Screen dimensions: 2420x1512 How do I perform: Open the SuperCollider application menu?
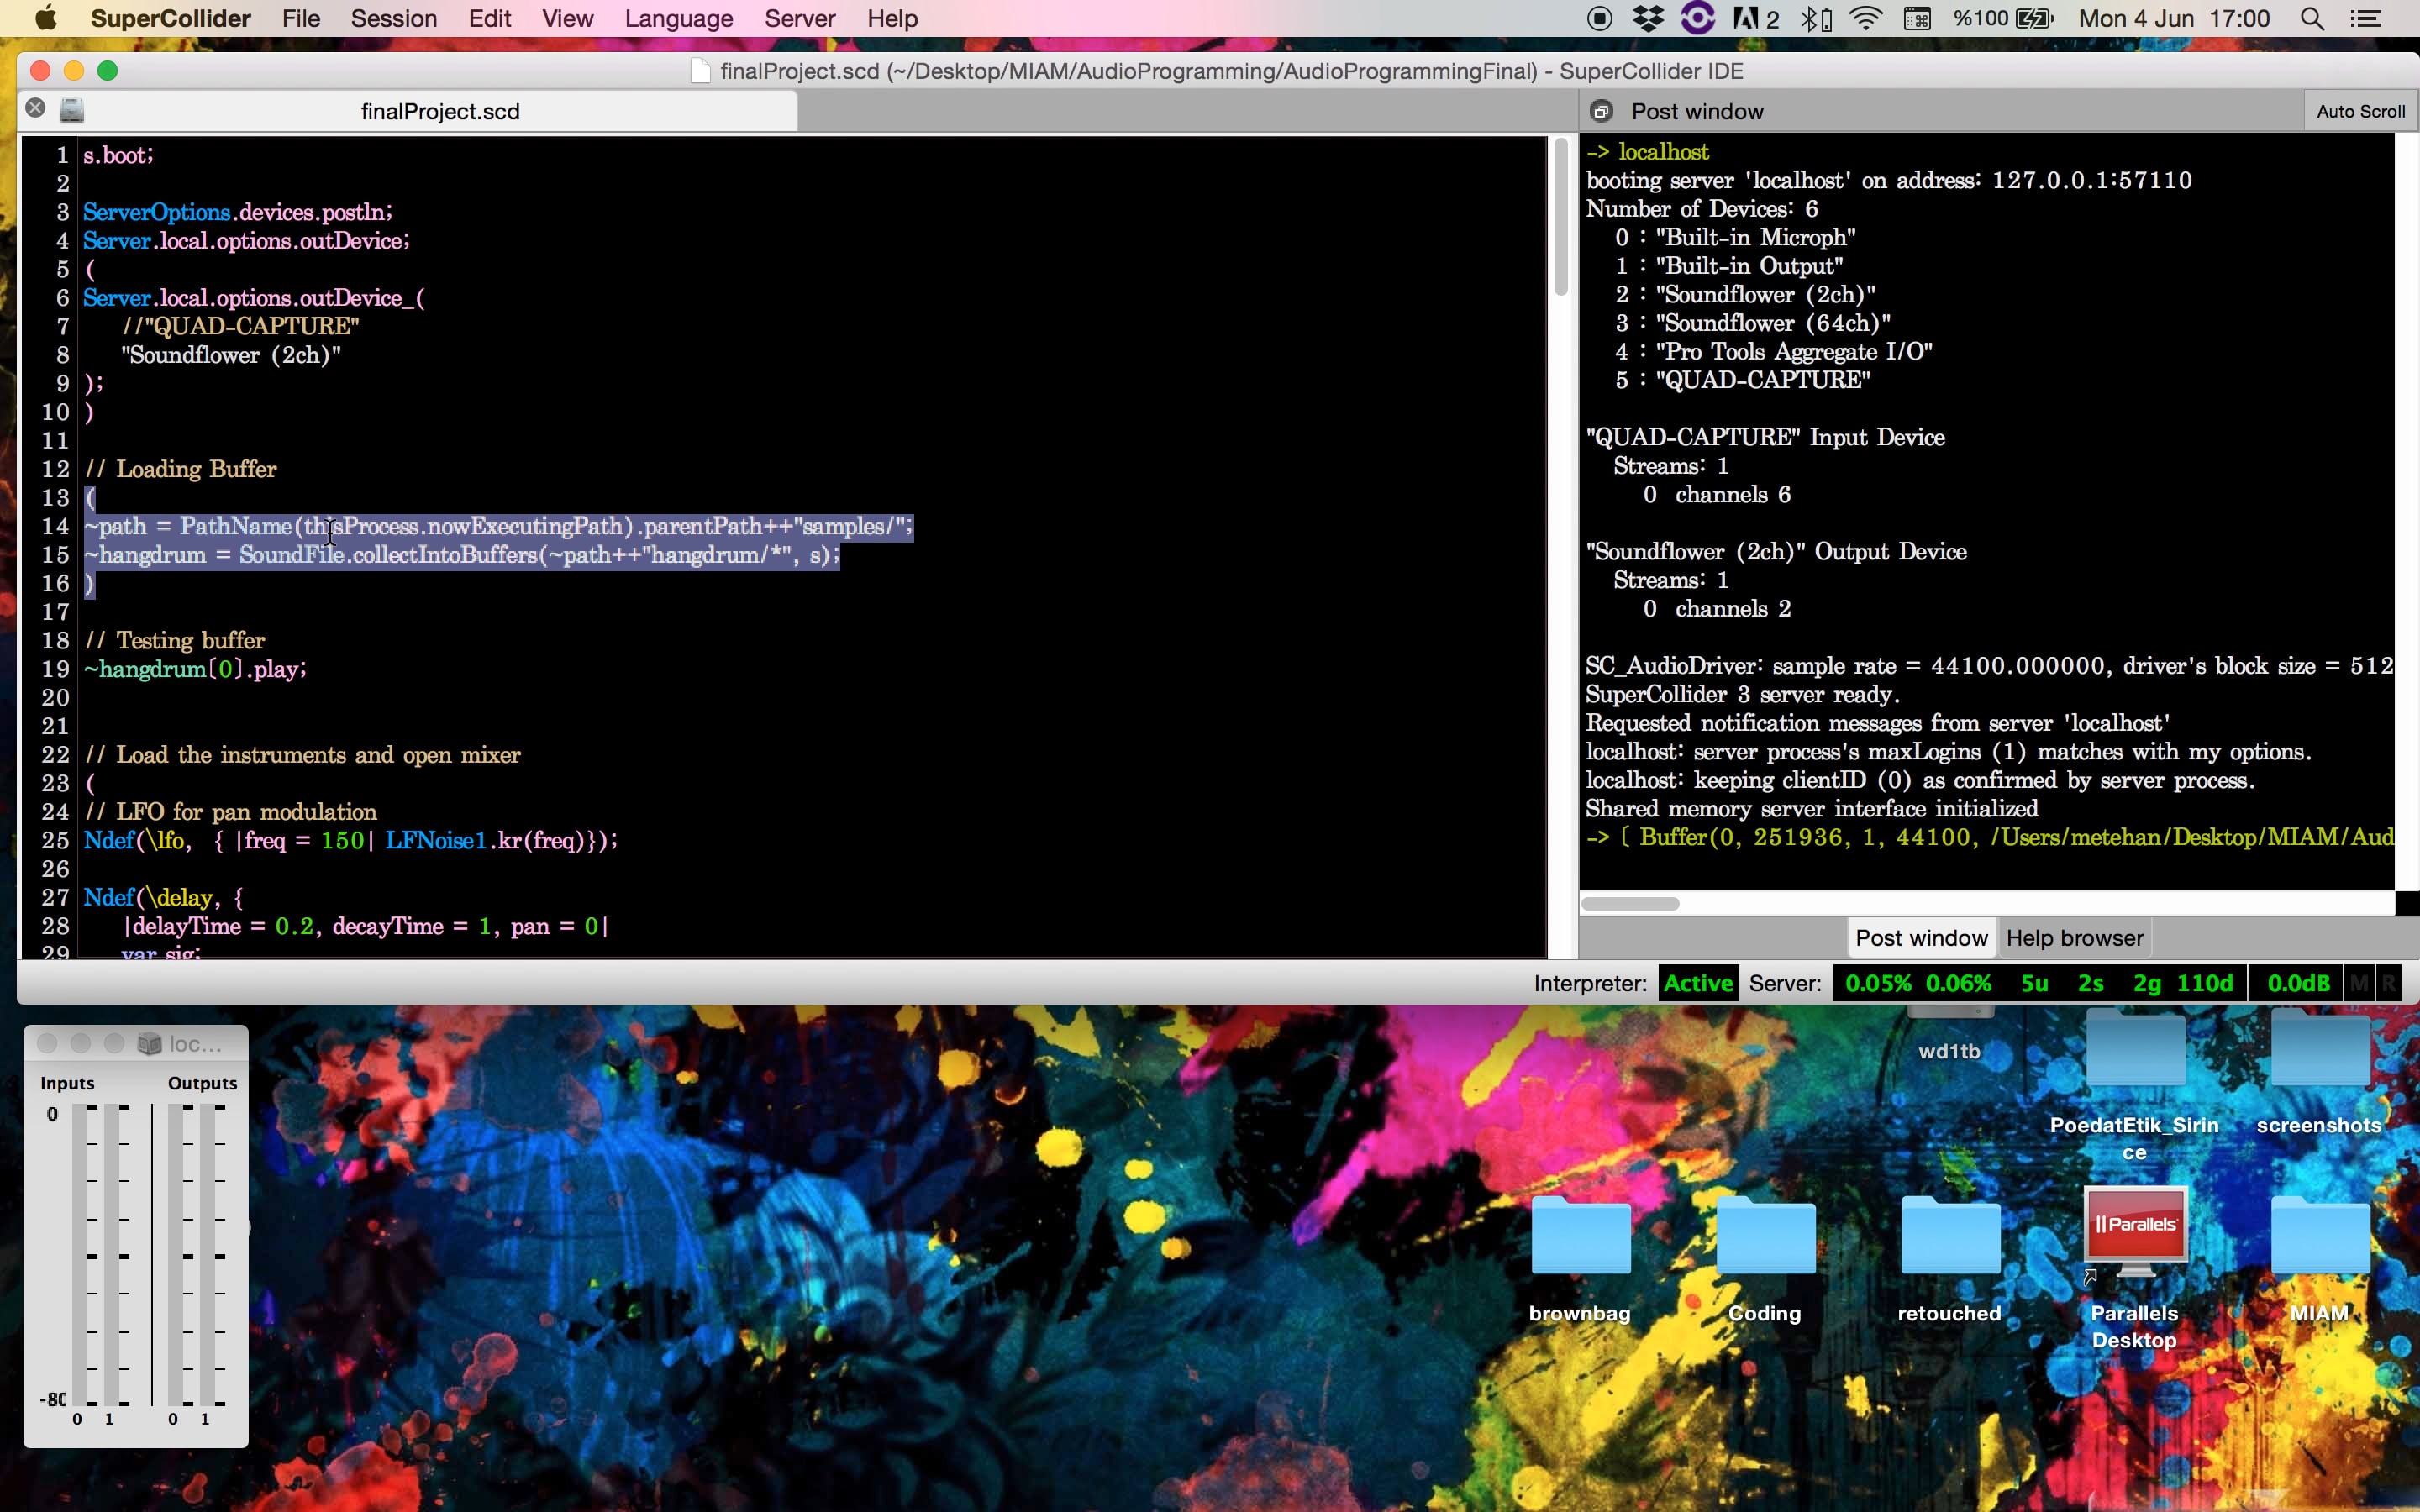coord(170,19)
